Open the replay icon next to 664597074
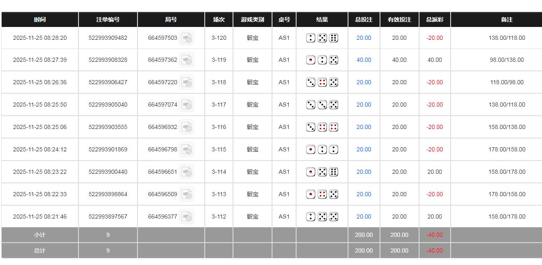This screenshot has height=265, width=542. tap(186, 105)
